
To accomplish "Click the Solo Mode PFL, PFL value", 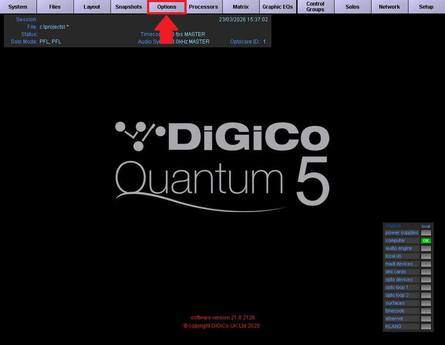I will point(50,42).
